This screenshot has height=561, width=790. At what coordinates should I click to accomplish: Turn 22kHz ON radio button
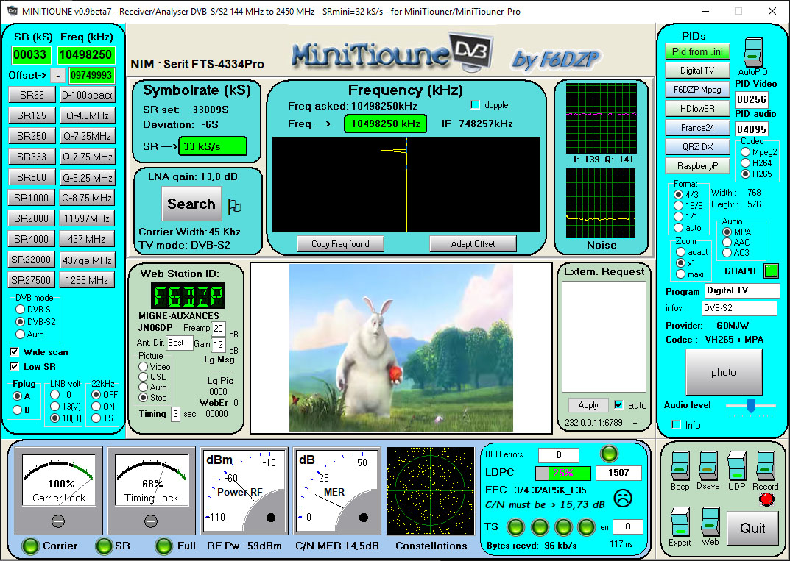coord(96,406)
